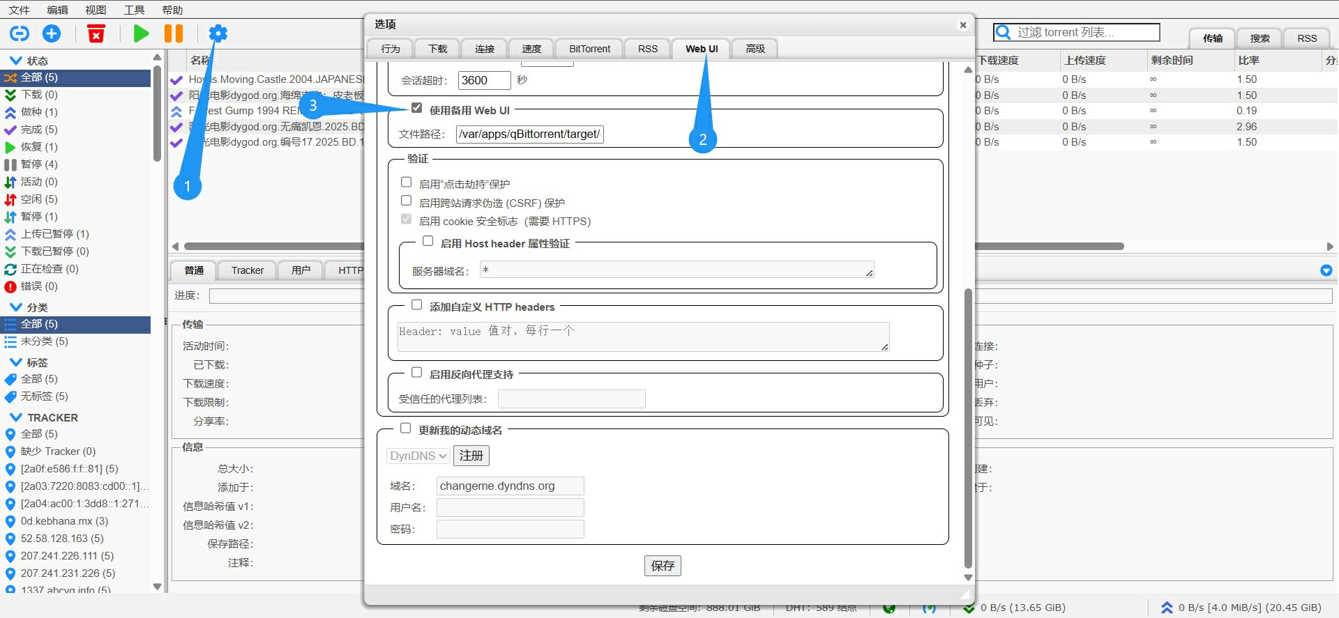Image resolution: width=1339 pixels, height=618 pixels.
Task: Enable 启用"点击劫持"保护 checkbox
Action: 407,182
